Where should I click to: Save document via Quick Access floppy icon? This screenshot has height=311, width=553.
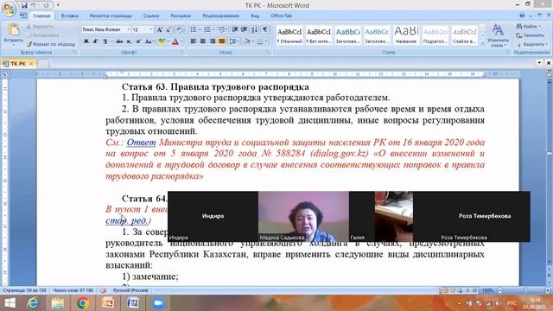coord(24,5)
